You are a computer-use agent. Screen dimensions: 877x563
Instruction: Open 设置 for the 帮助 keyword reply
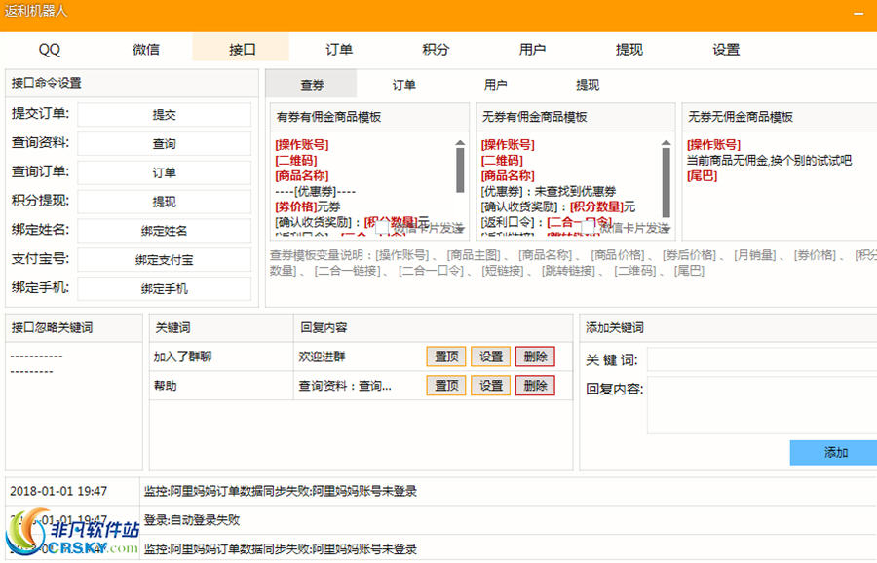(490, 385)
